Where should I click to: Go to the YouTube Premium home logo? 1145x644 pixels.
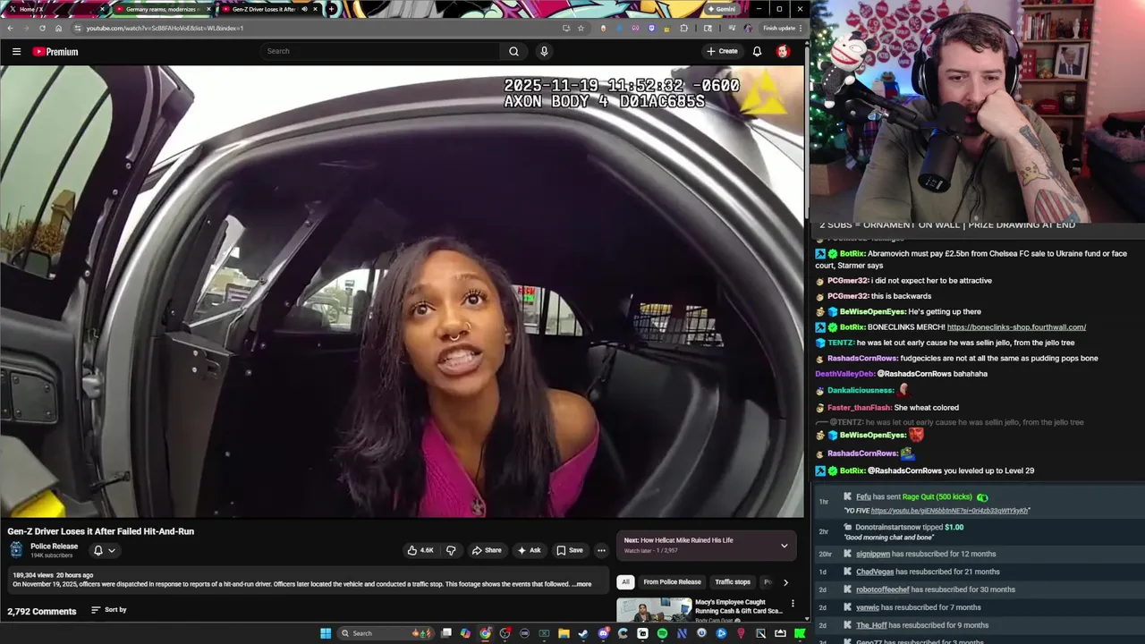coord(55,52)
